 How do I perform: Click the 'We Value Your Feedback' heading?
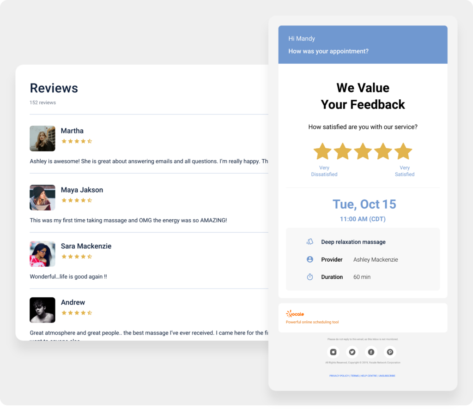(363, 96)
